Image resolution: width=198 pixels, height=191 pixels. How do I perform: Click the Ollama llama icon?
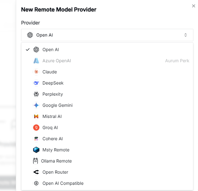pos(35,161)
